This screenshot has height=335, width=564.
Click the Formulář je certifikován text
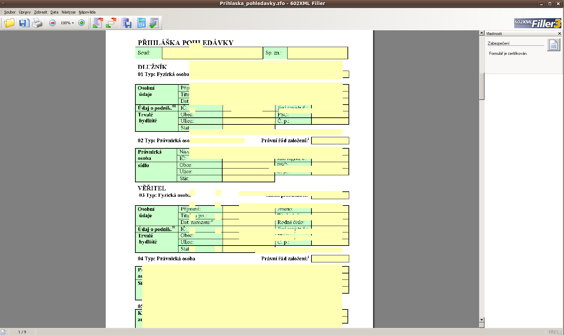508,53
